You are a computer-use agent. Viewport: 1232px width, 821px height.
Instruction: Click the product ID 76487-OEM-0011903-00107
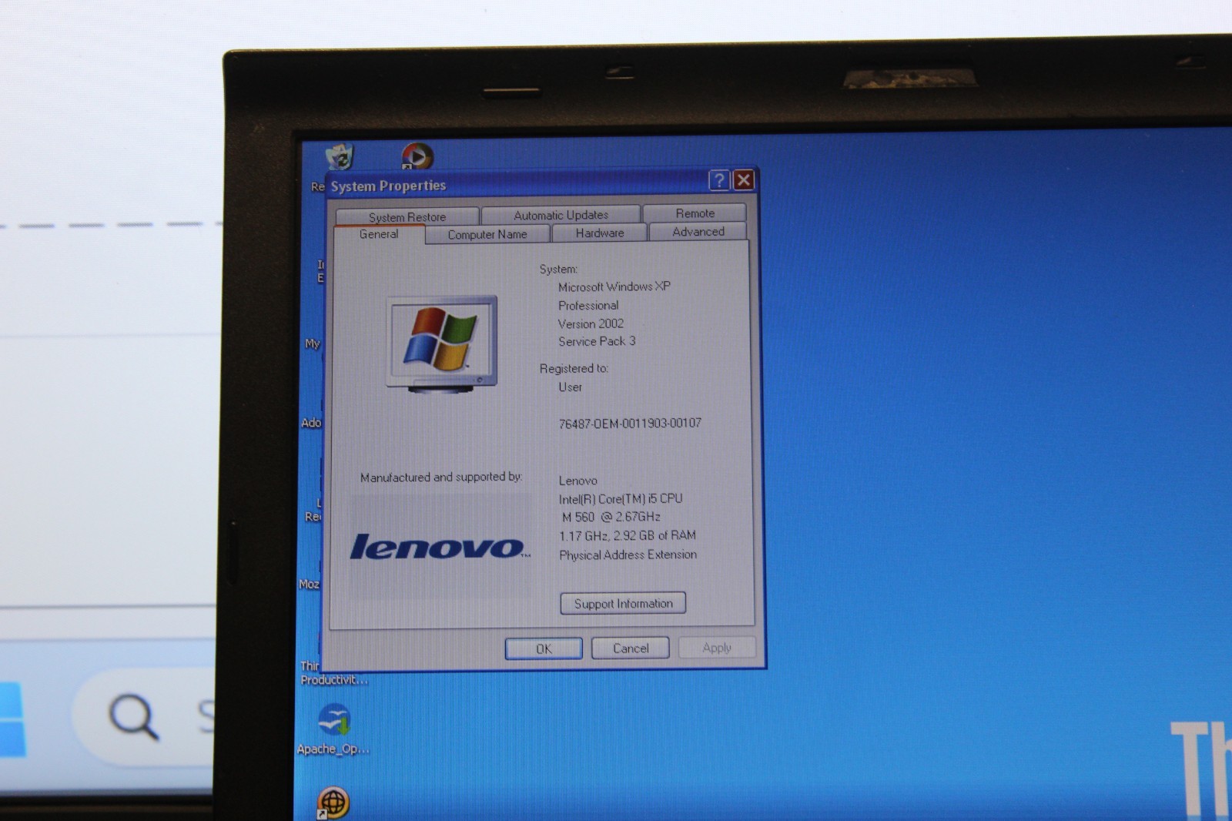(x=630, y=423)
